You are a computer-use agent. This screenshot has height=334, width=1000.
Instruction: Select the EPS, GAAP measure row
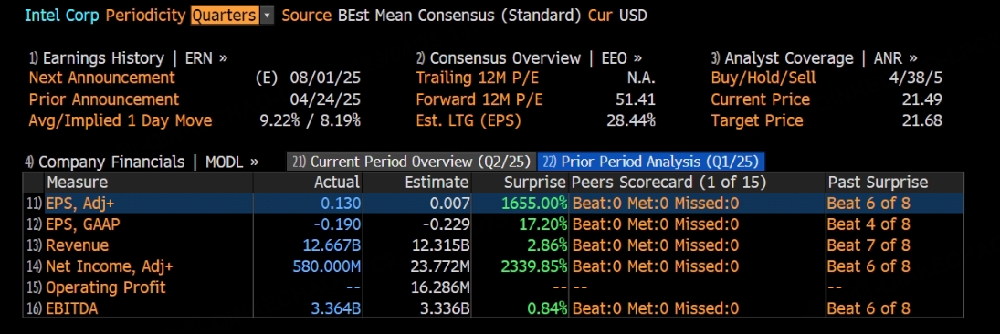(493, 224)
